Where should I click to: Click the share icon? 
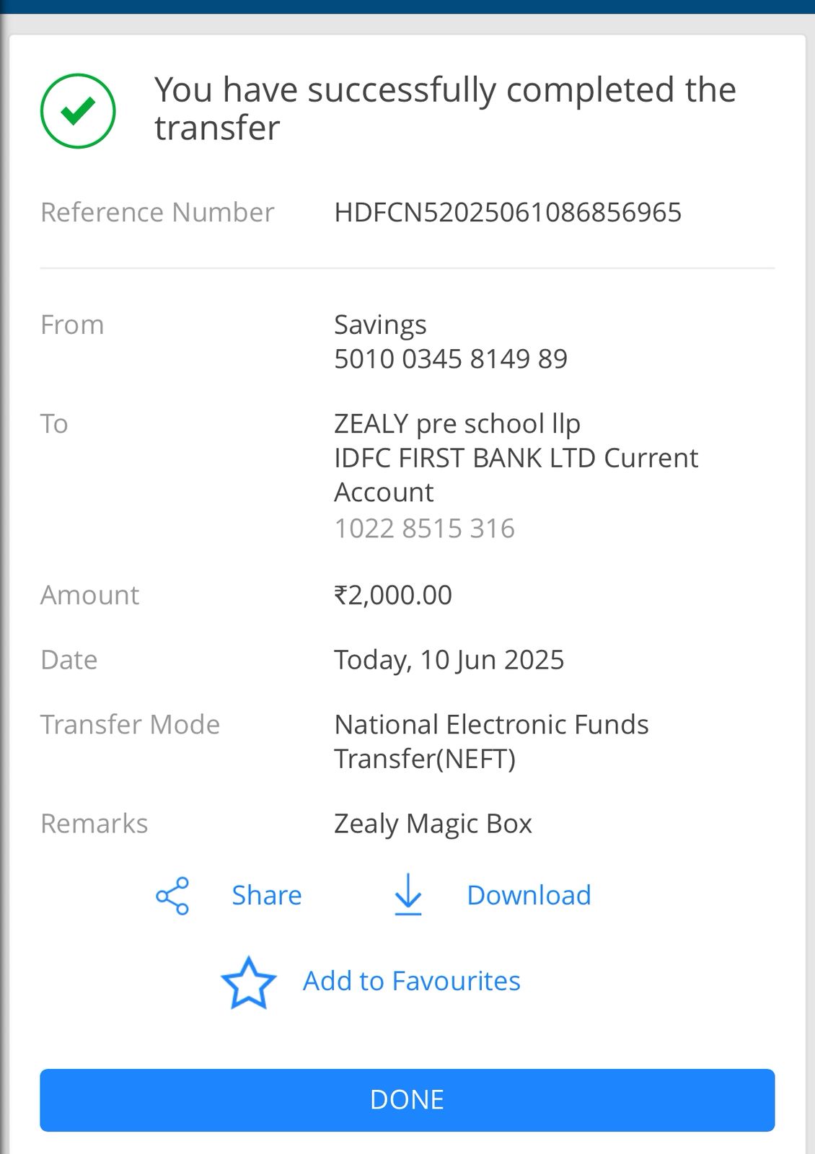(172, 896)
